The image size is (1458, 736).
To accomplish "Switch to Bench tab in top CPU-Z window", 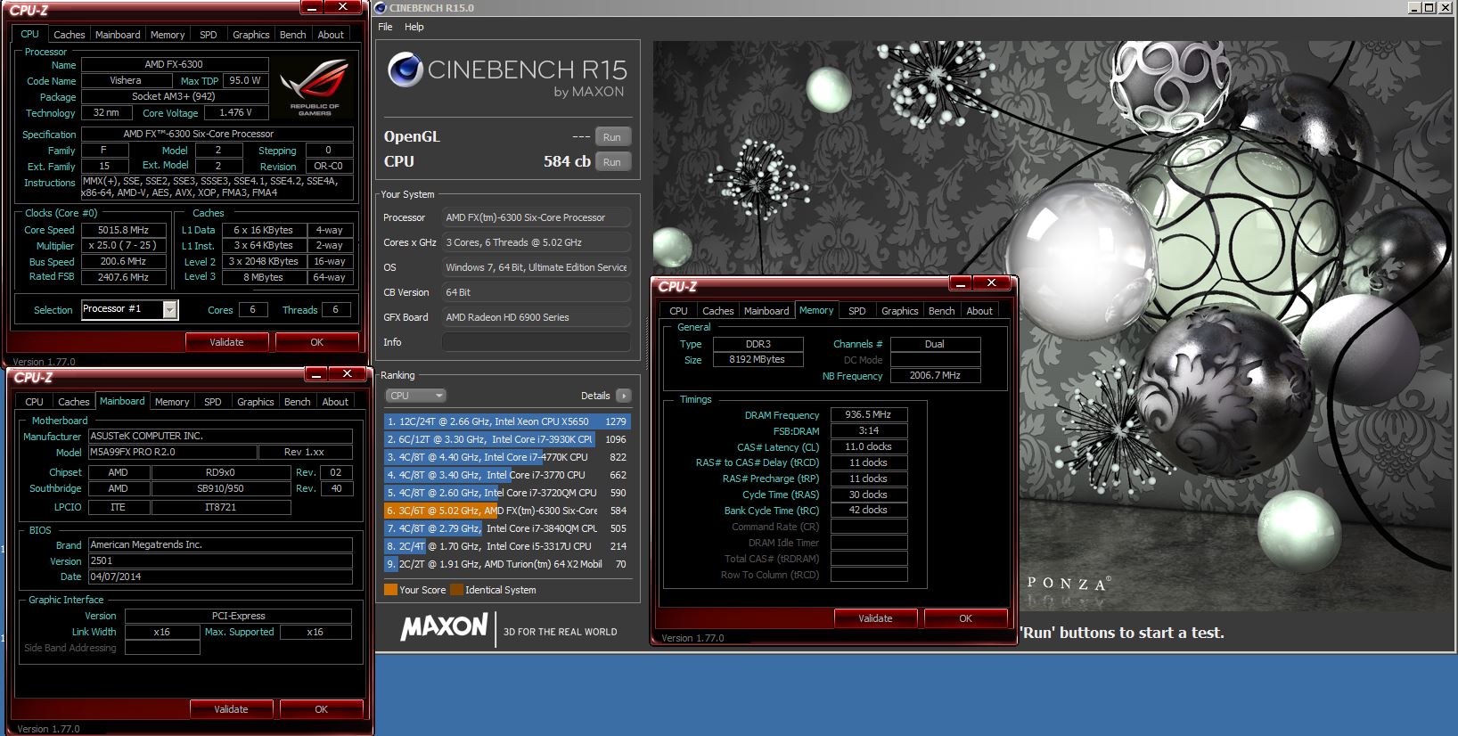I will coord(293,35).
